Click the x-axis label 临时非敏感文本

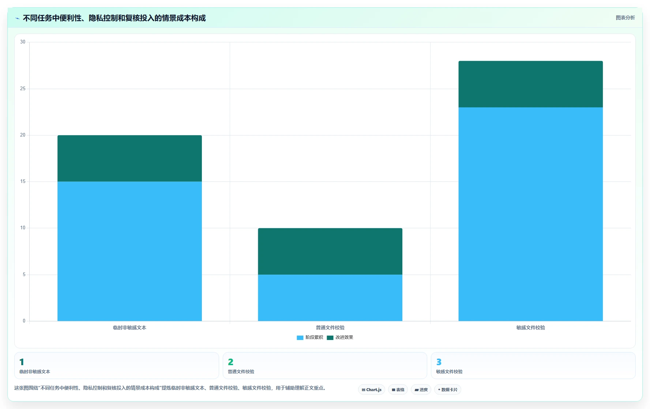(x=129, y=328)
